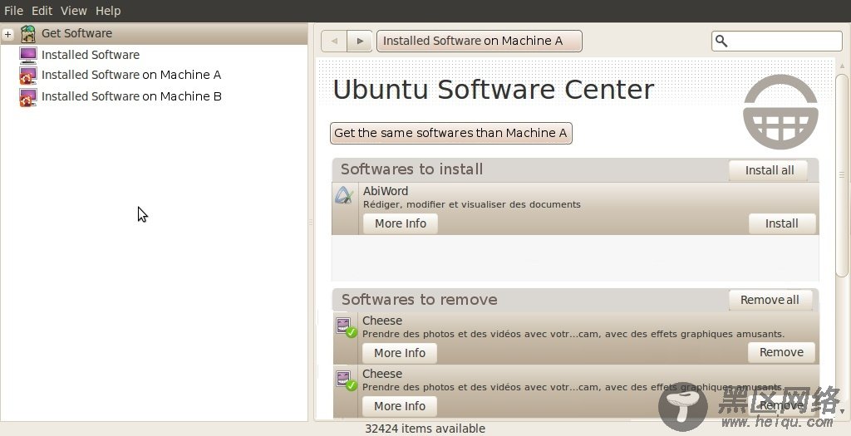Click the Machine A sidebar icon
This screenshot has height=436, width=851.
pos(27,76)
